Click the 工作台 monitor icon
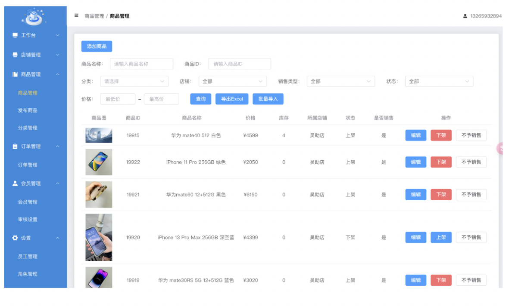 tap(15, 35)
